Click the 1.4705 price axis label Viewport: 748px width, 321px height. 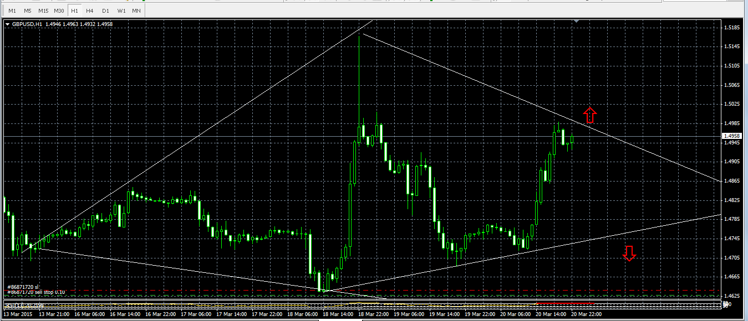click(732, 257)
